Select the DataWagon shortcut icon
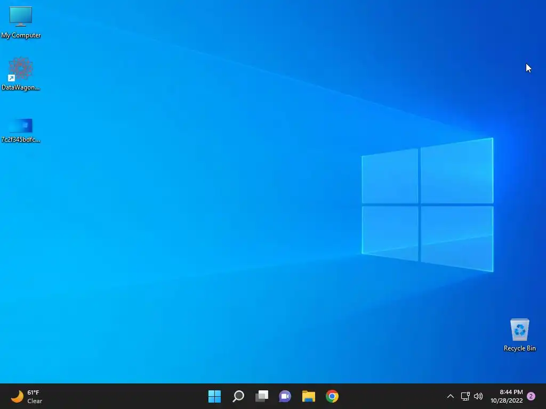This screenshot has height=409, width=546. click(x=21, y=73)
